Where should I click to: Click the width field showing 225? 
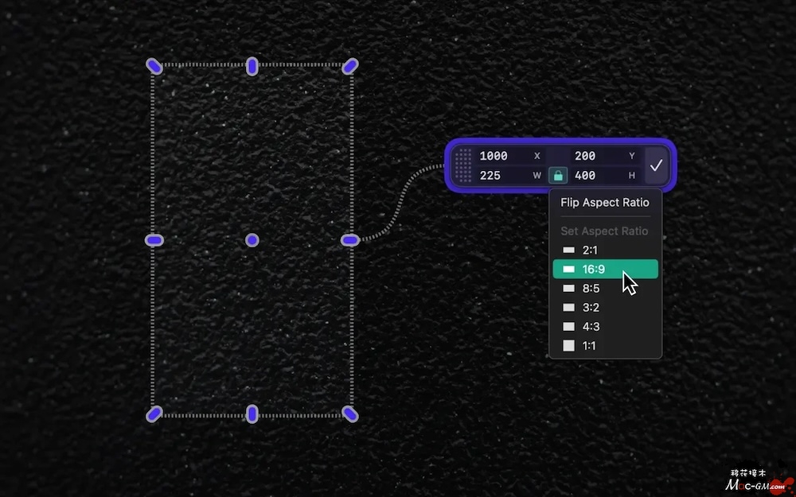pos(500,175)
